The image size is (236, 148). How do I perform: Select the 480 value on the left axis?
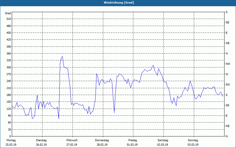[x=9, y=26]
